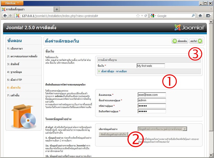Go back with browser back arrow
214x158 pixels.
pyautogui.click(x=5, y=16)
